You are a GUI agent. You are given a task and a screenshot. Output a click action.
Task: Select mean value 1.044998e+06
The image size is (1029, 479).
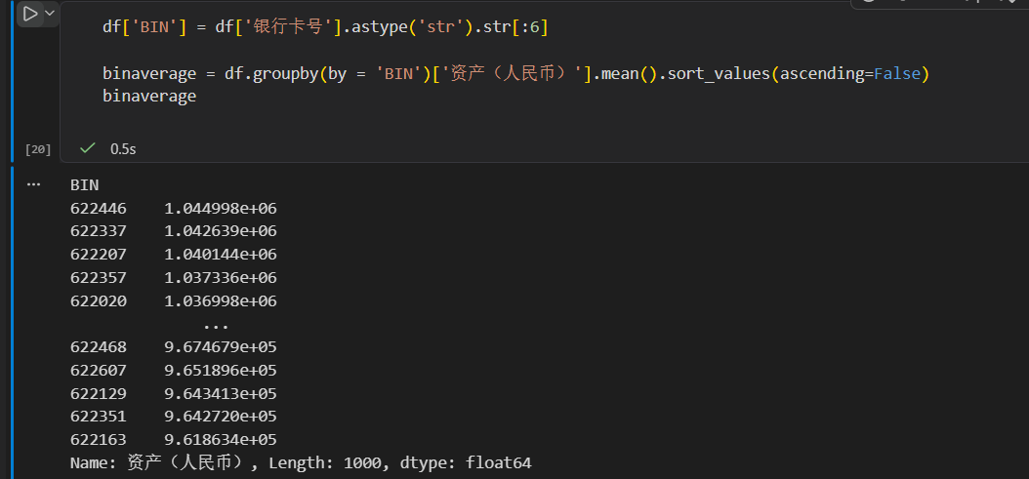point(221,209)
